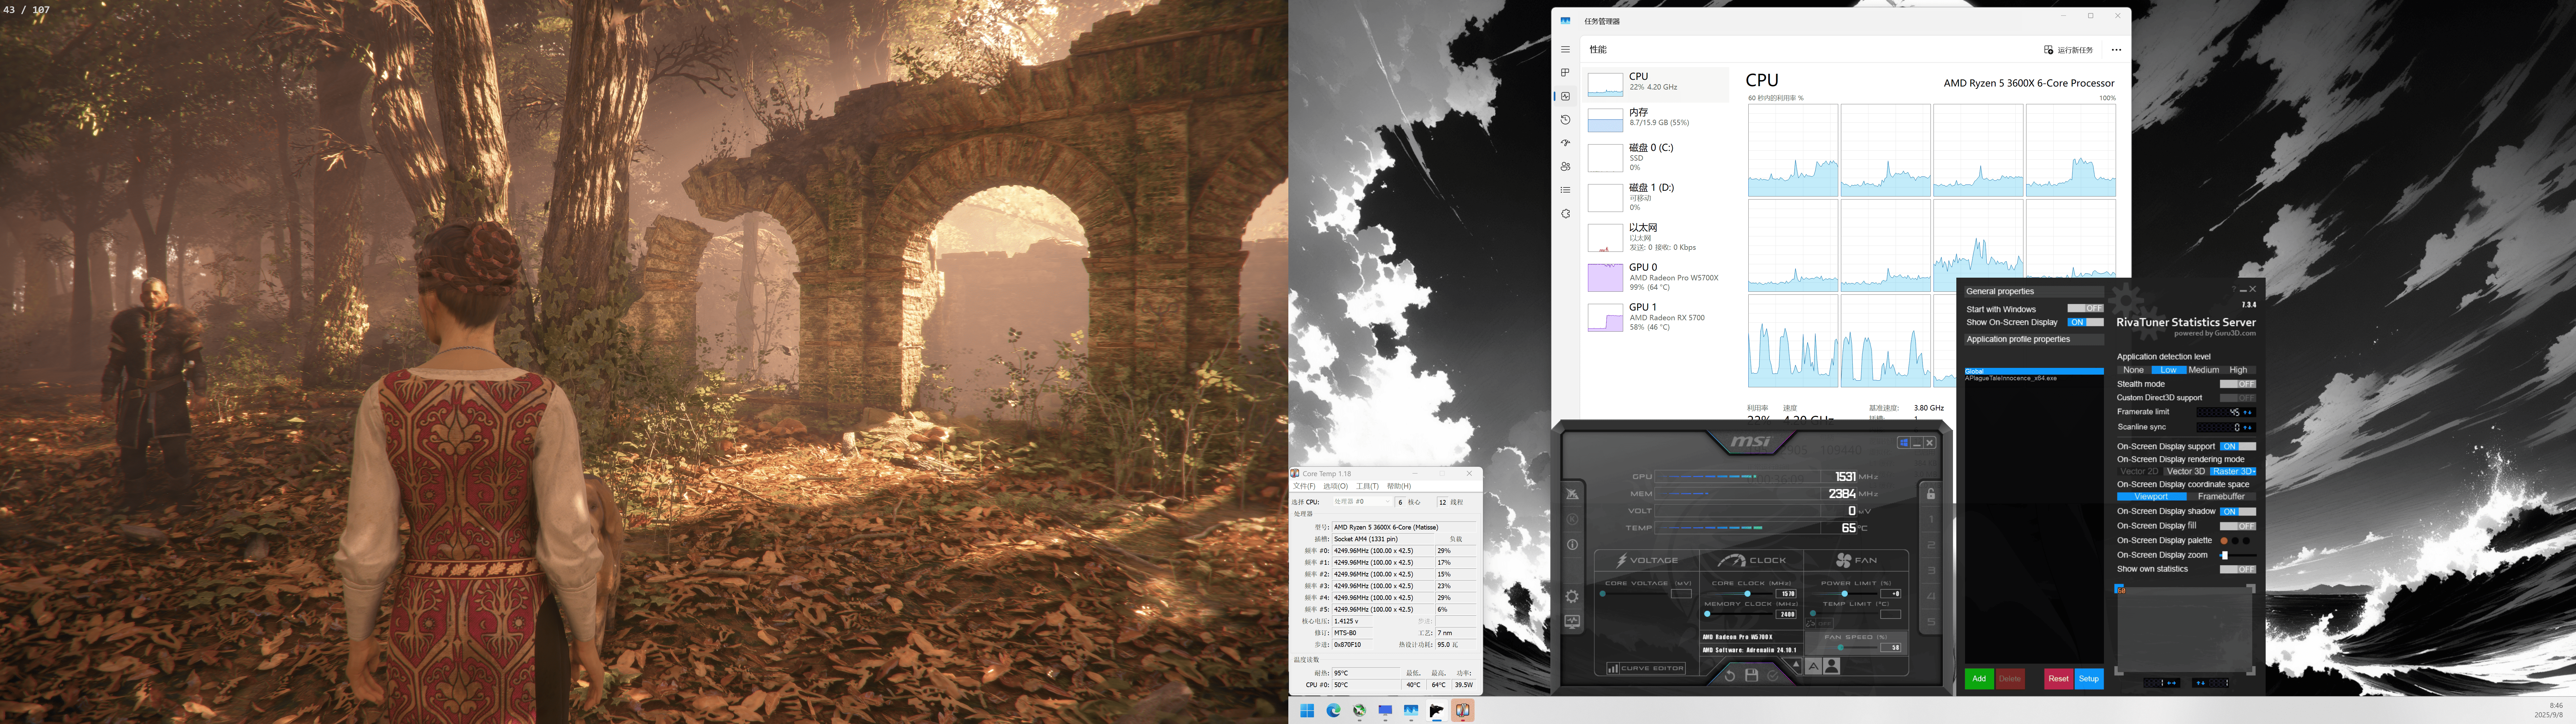Open Core Temp 工具(T) menu

[1367, 486]
